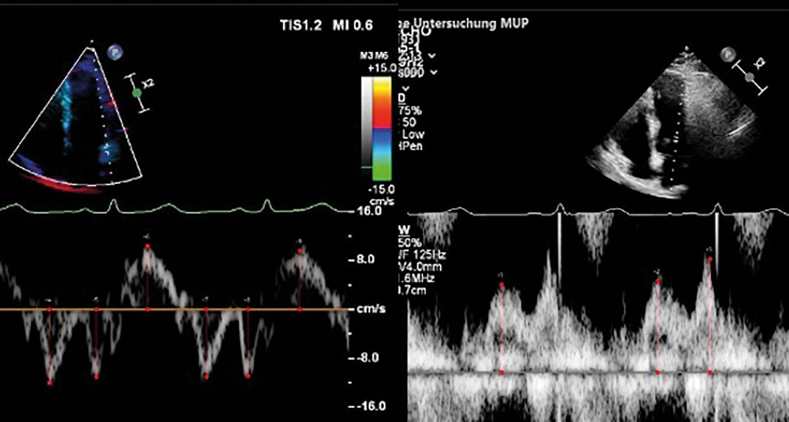Expand the chevron next to the 213 value
Screen dimensions: 789x422
pos(431,55)
